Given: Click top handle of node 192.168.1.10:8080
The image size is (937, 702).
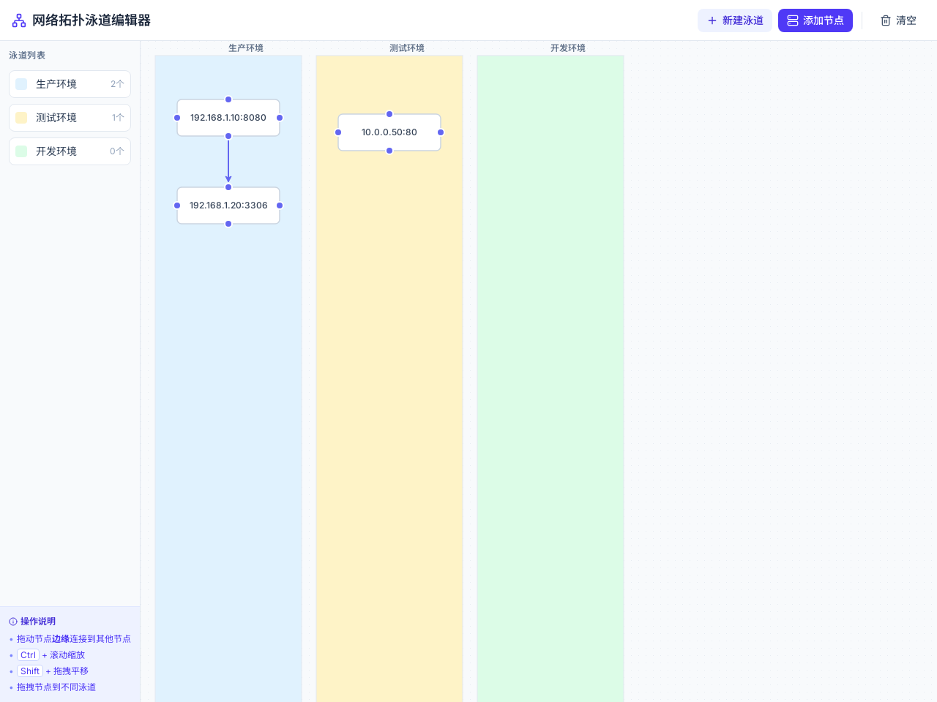Looking at the screenshot, I should [228, 99].
